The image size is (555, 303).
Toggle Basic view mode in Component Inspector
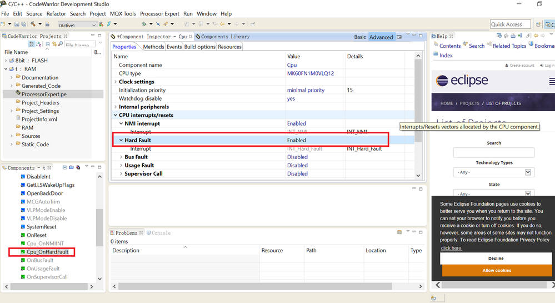pyautogui.click(x=360, y=37)
